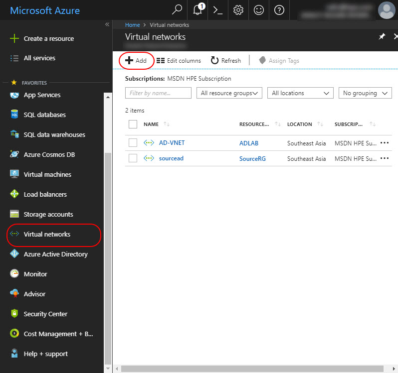Open Storage accounts from favorites
The width and height of the screenshot is (398, 373).
pyautogui.click(x=48, y=215)
